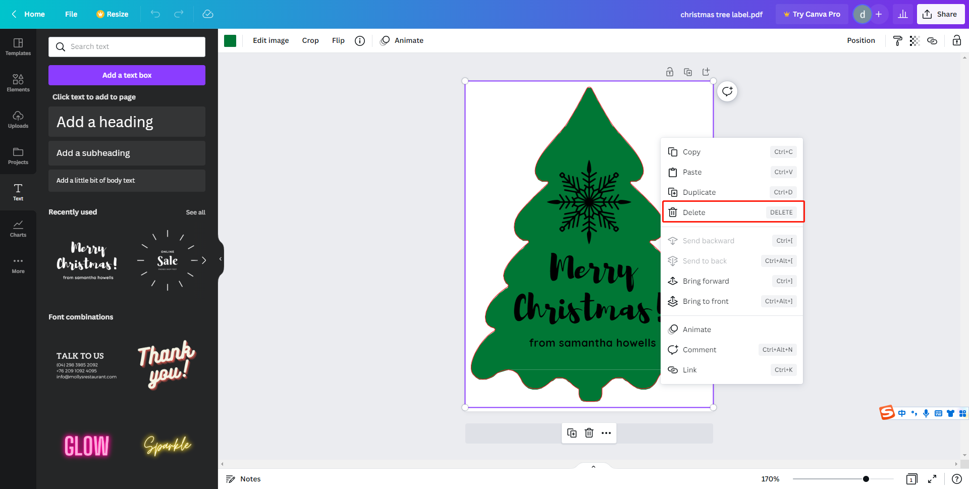The height and width of the screenshot is (489, 969).
Task: Click the trash icon below the canvas
Action: tap(589, 433)
